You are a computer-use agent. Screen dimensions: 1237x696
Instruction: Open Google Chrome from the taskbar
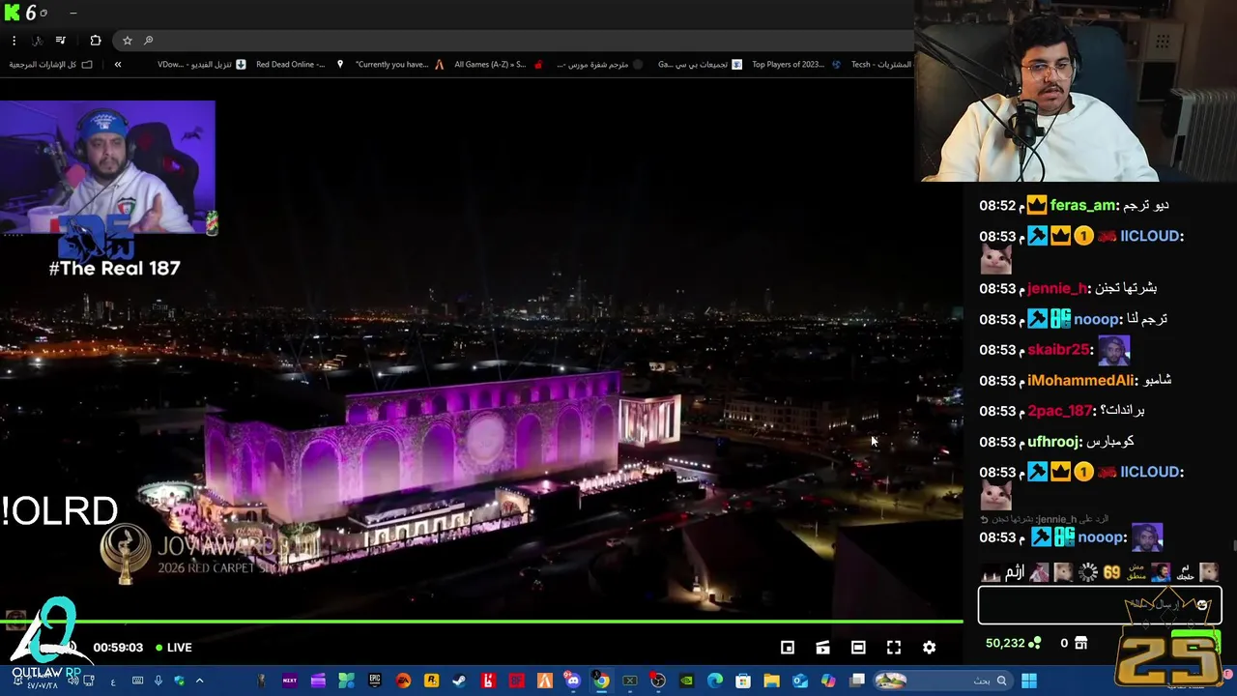[x=601, y=681]
